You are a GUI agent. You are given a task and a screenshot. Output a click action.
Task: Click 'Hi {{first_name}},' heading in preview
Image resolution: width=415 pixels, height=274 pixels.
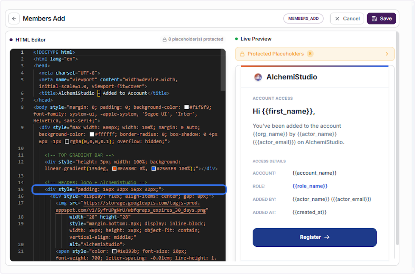tap(284, 111)
